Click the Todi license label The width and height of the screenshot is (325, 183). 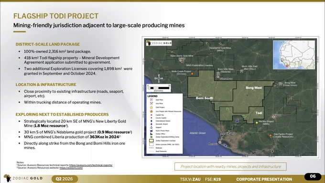point(259,113)
